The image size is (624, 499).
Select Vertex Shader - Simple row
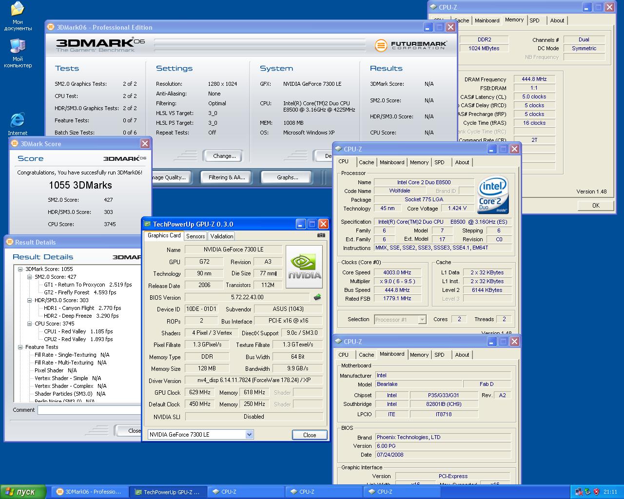pyautogui.click(x=68, y=378)
